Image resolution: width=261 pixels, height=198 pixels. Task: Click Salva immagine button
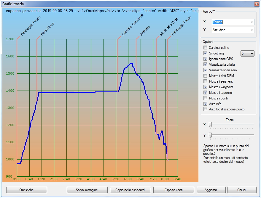point(87,190)
